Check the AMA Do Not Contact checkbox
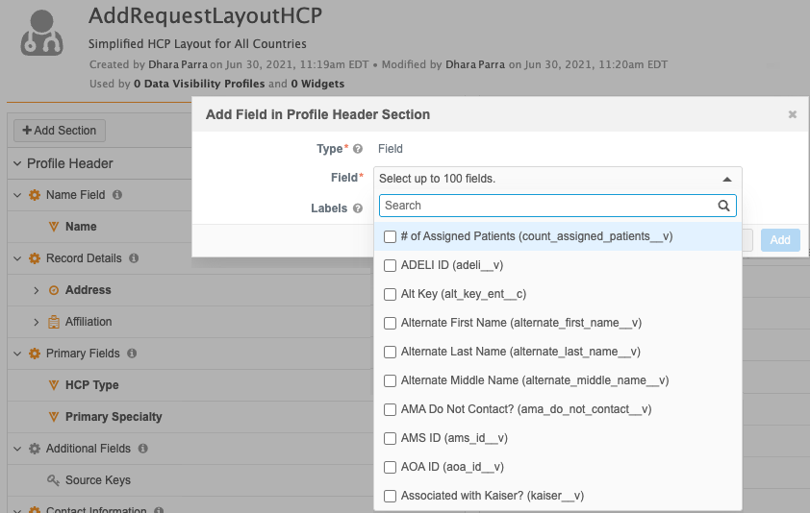The width and height of the screenshot is (810, 513). click(x=390, y=409)
